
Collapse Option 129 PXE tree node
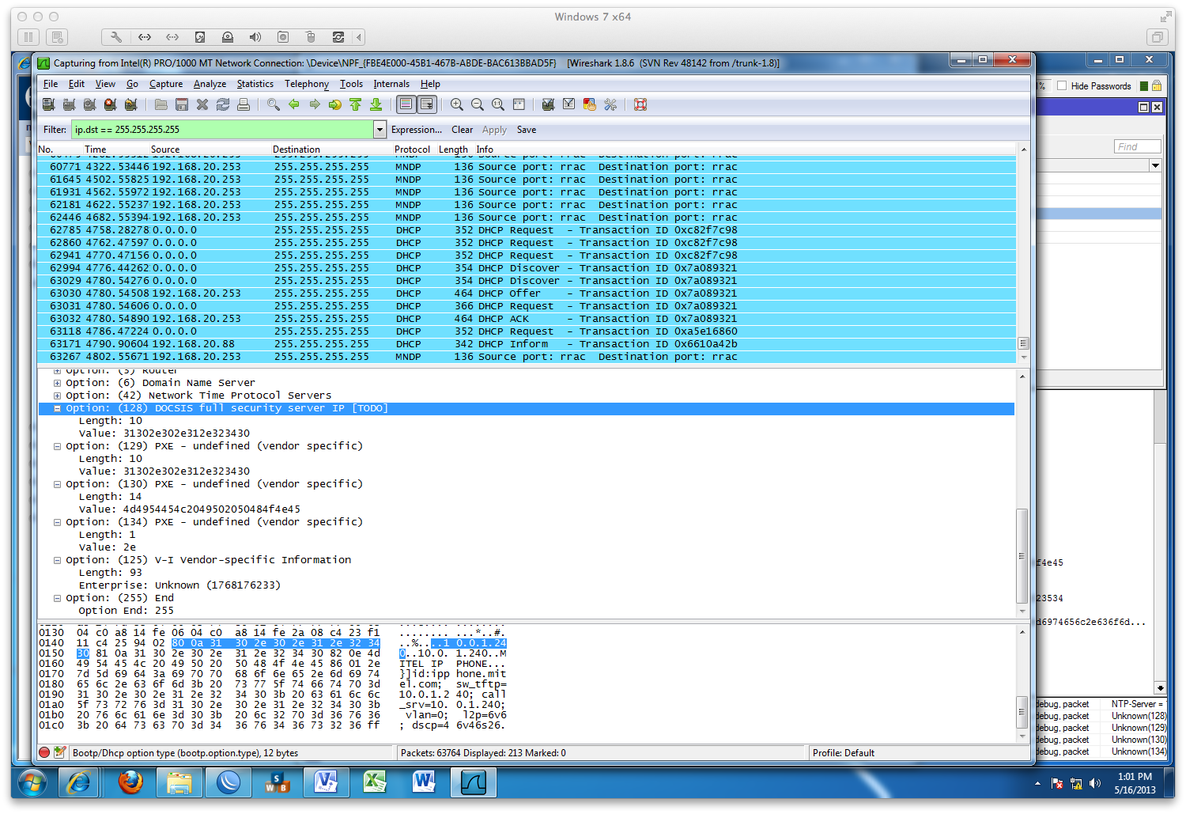[57, 446]
